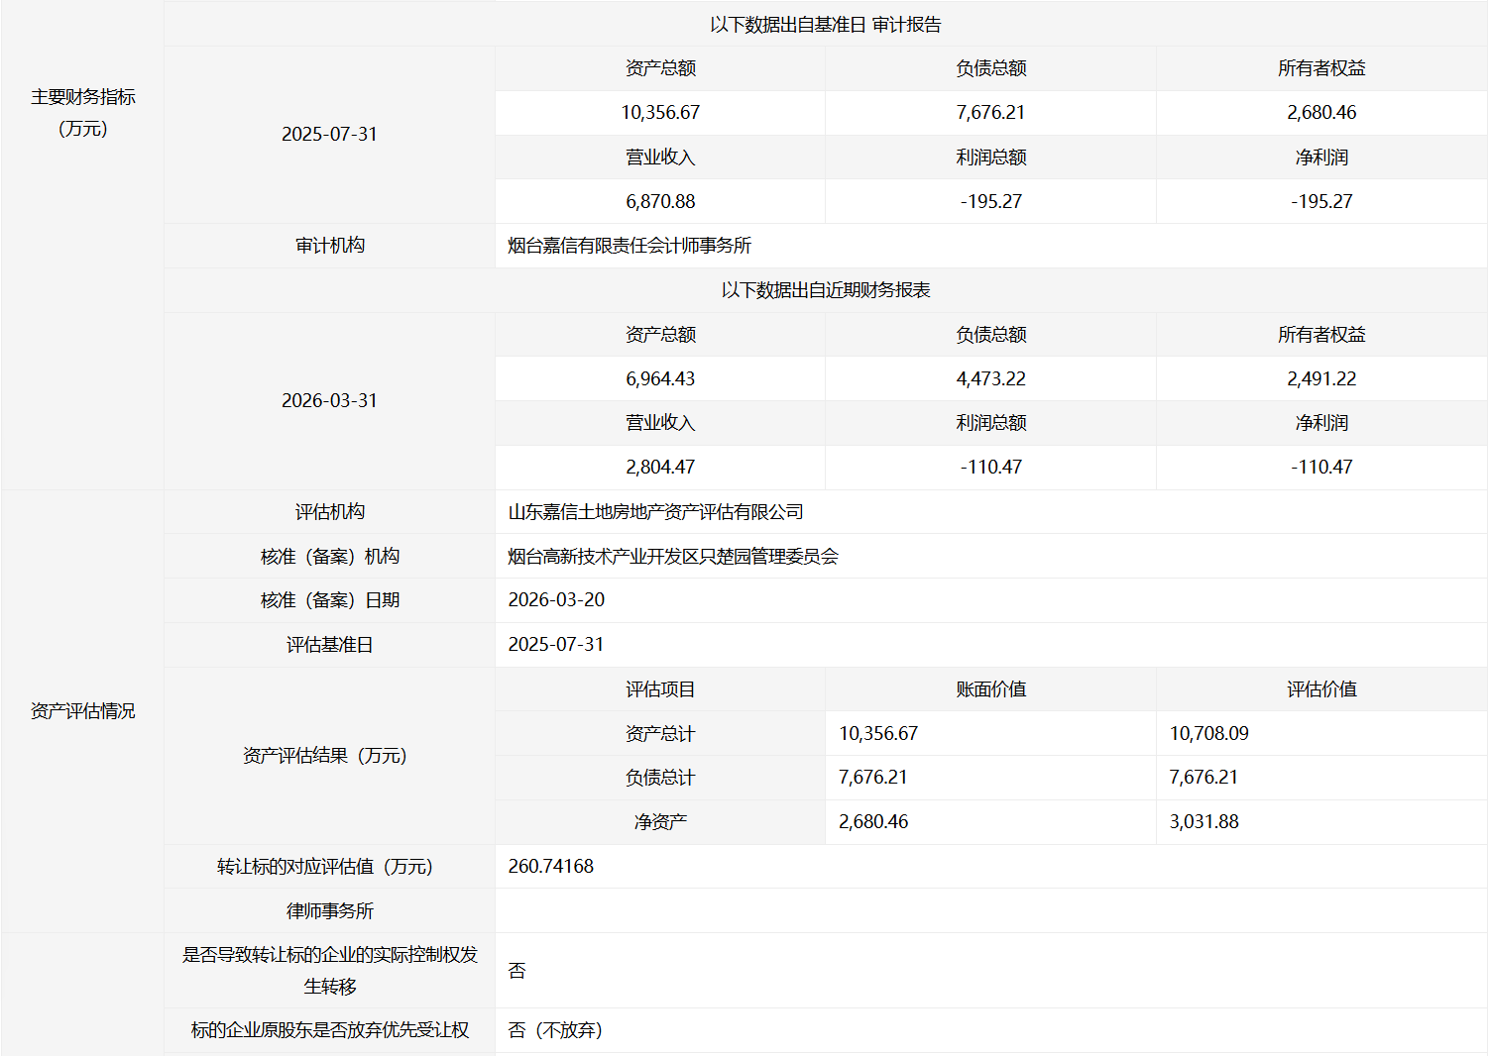The width and height of the screenshot is (1491, 1056).
Task: Click operating revenue value 6,870.88
Action: point(660,202)
